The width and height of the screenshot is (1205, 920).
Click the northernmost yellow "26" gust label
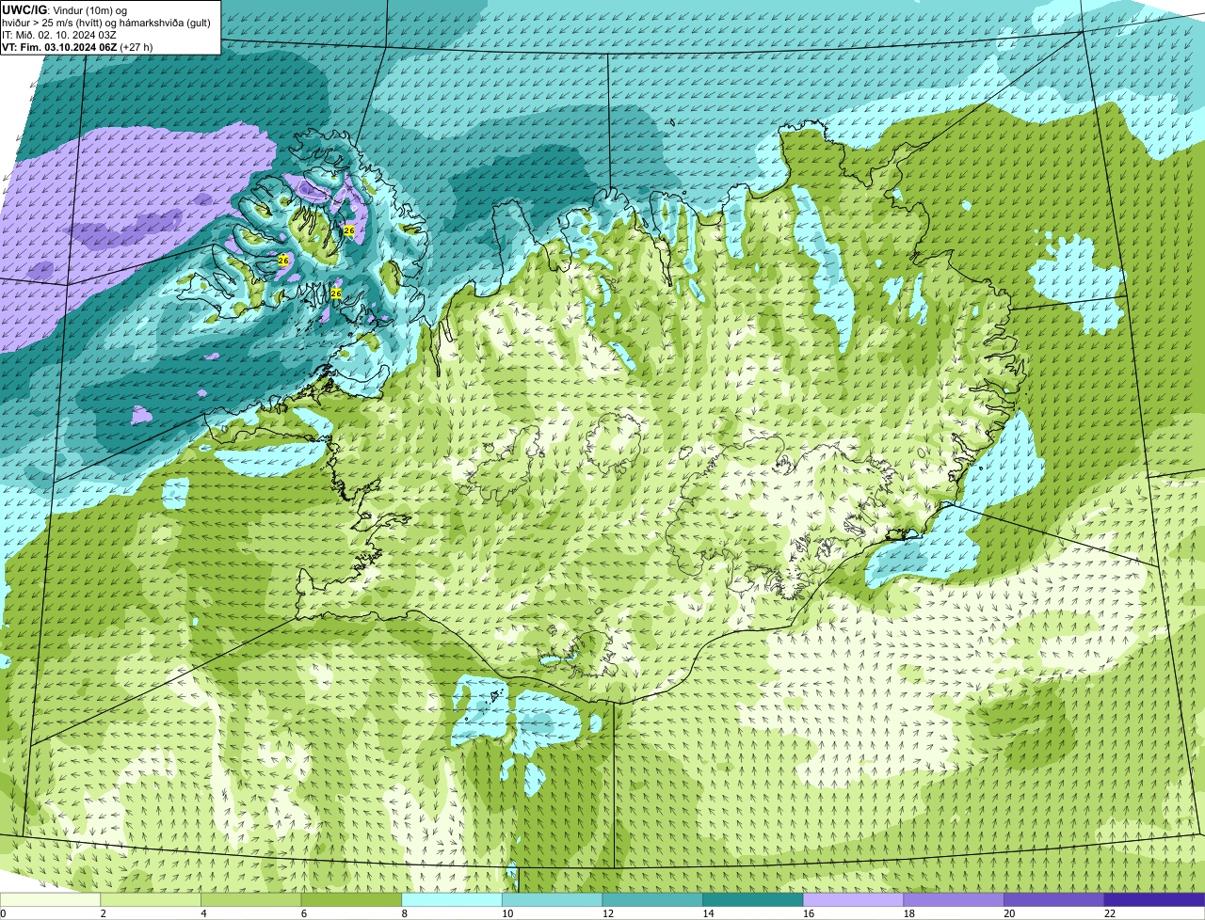point(349,230)
